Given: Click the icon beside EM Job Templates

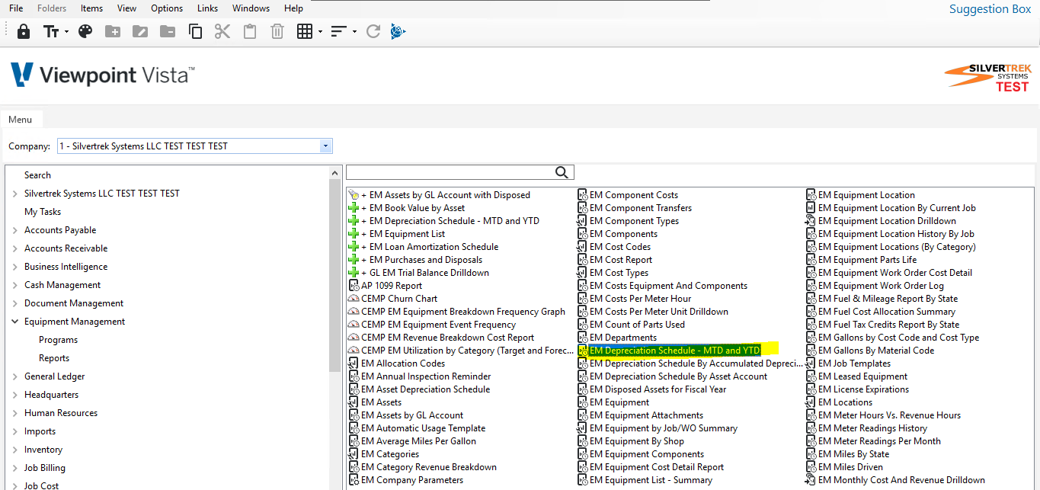Looking at the screenshot, I should coord(811,363).
